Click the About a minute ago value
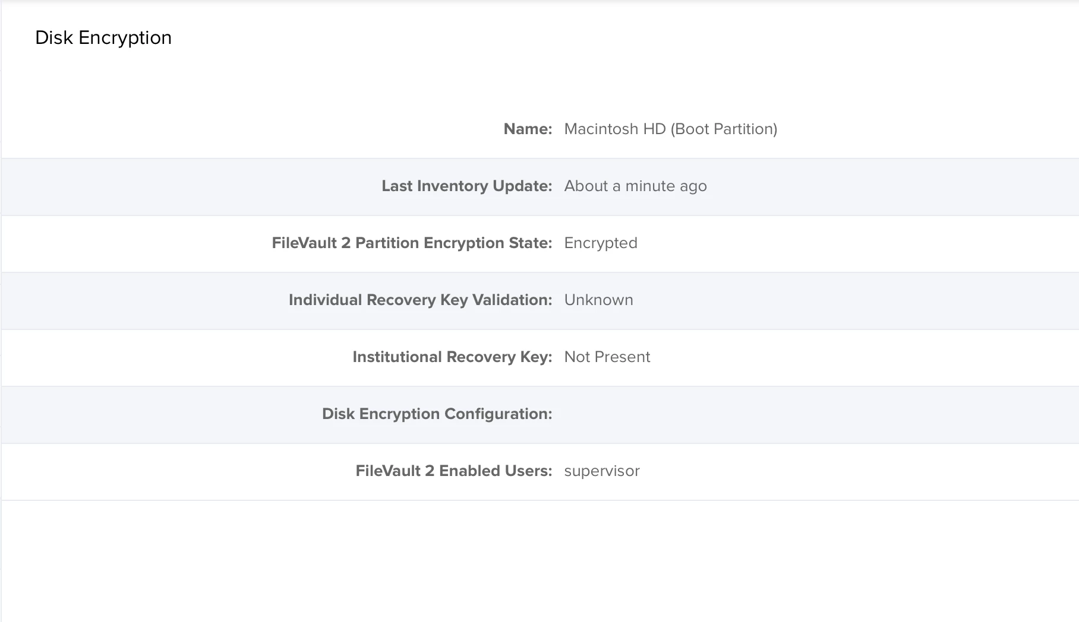1079x622 pixels. pos(635,186)
